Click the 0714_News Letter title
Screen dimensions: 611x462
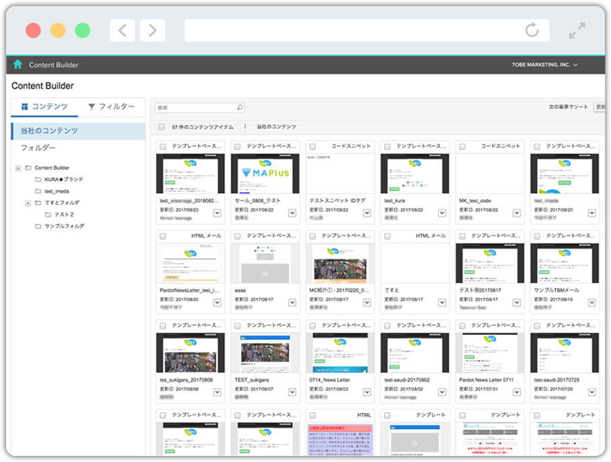[x=329, y=380]
